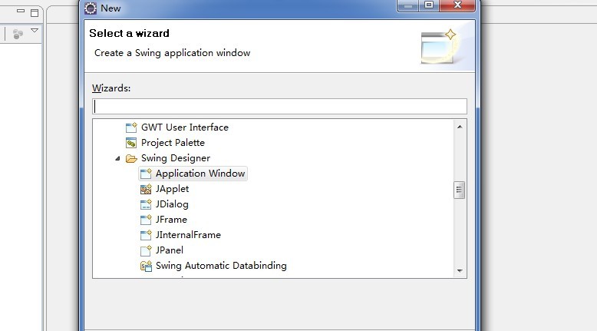Image resolution: width=597 pixels, height=331 pixels.
Task: Select JFrame wizard entry
Action: (171, 220)
